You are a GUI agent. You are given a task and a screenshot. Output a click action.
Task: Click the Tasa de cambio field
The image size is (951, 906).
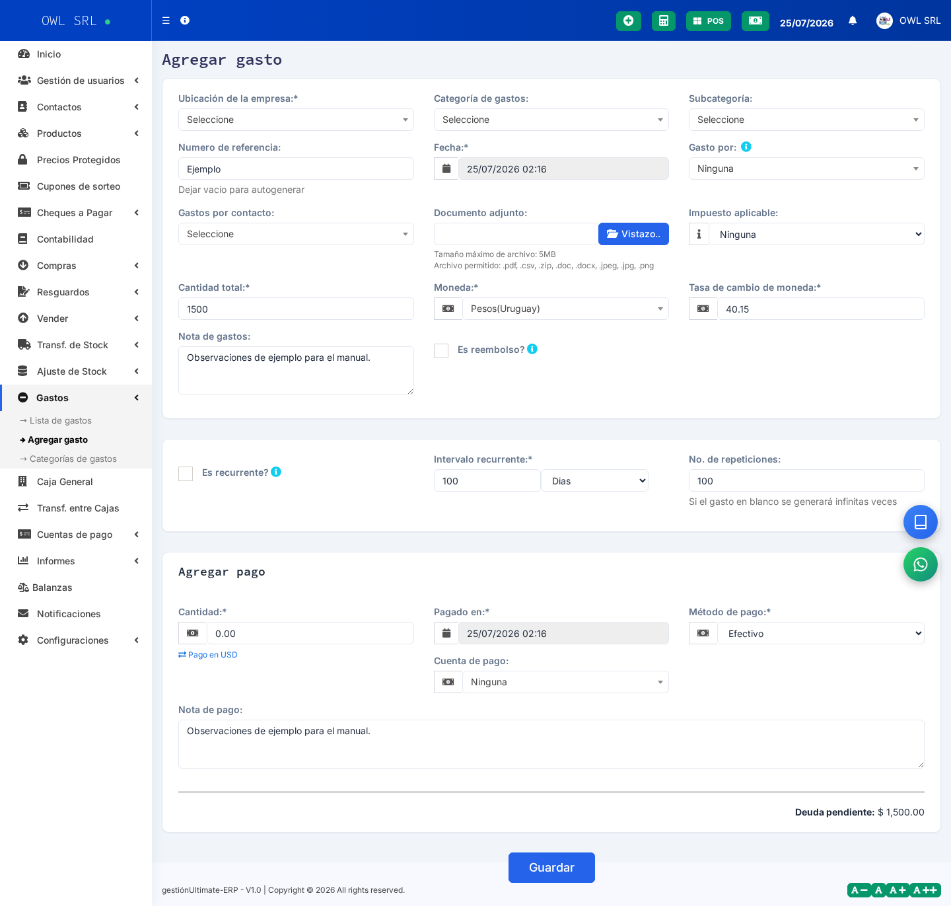[x=821, y=309]
